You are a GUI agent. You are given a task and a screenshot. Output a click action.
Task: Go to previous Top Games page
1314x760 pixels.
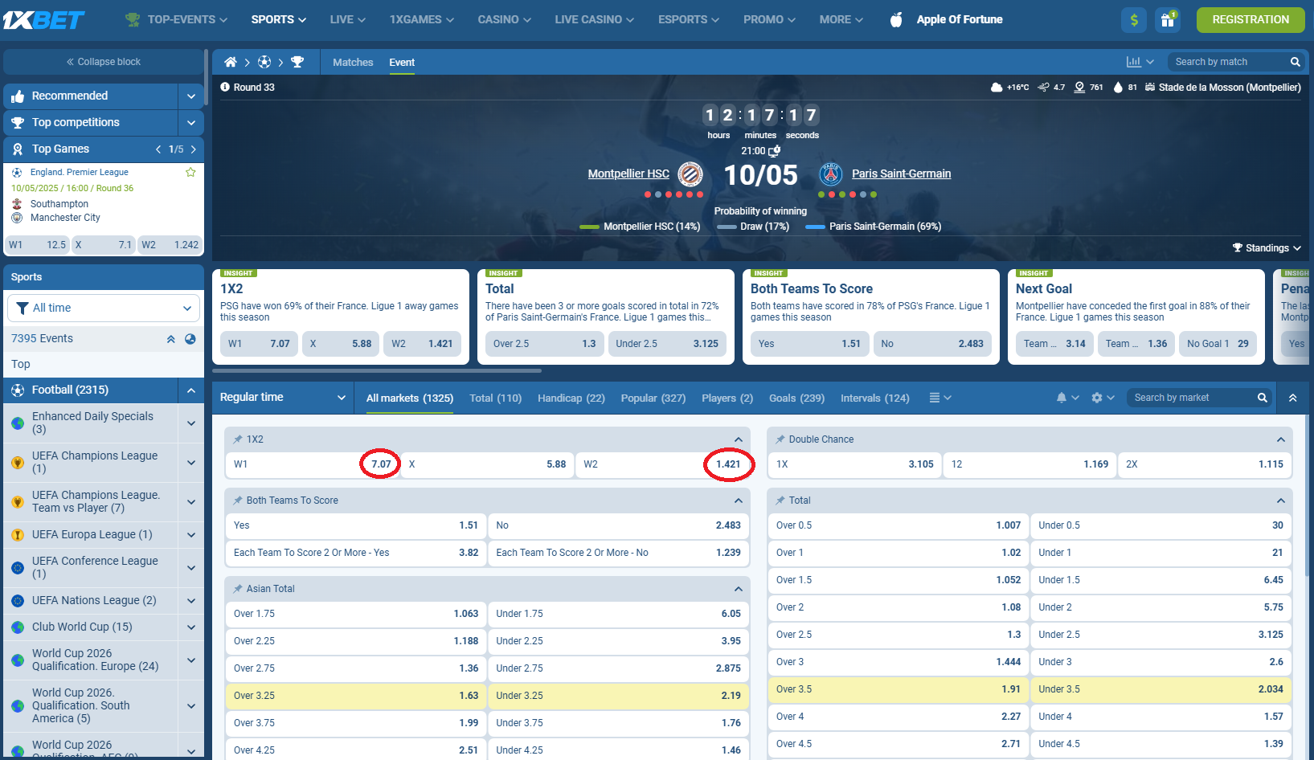point(158,149)
